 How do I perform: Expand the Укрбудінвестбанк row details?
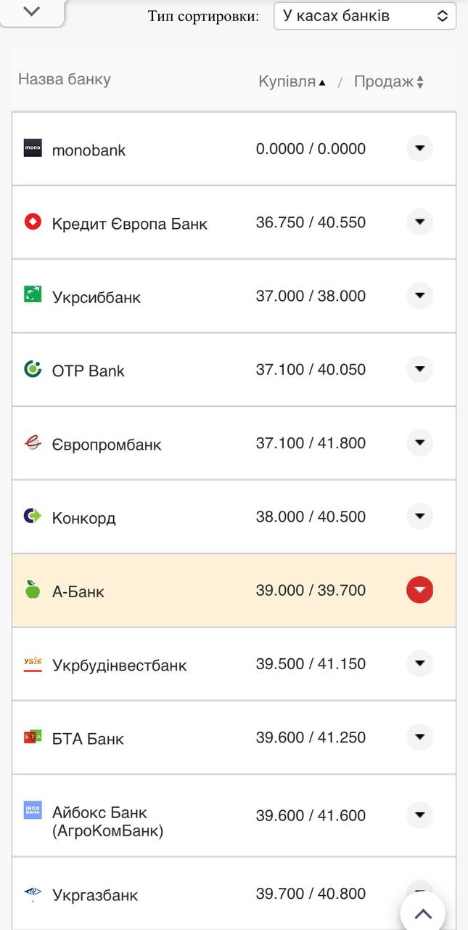tap(419, 663)
